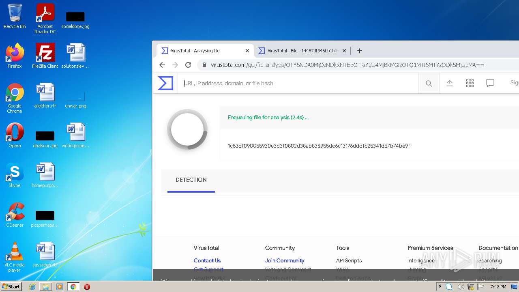Click the search magnifier icon
This screenshot has width=519, height=292.
tap(429, 83)
